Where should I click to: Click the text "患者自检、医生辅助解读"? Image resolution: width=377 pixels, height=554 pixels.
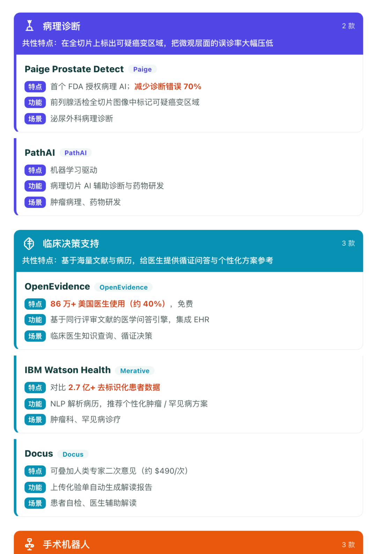tap(94, 503)
